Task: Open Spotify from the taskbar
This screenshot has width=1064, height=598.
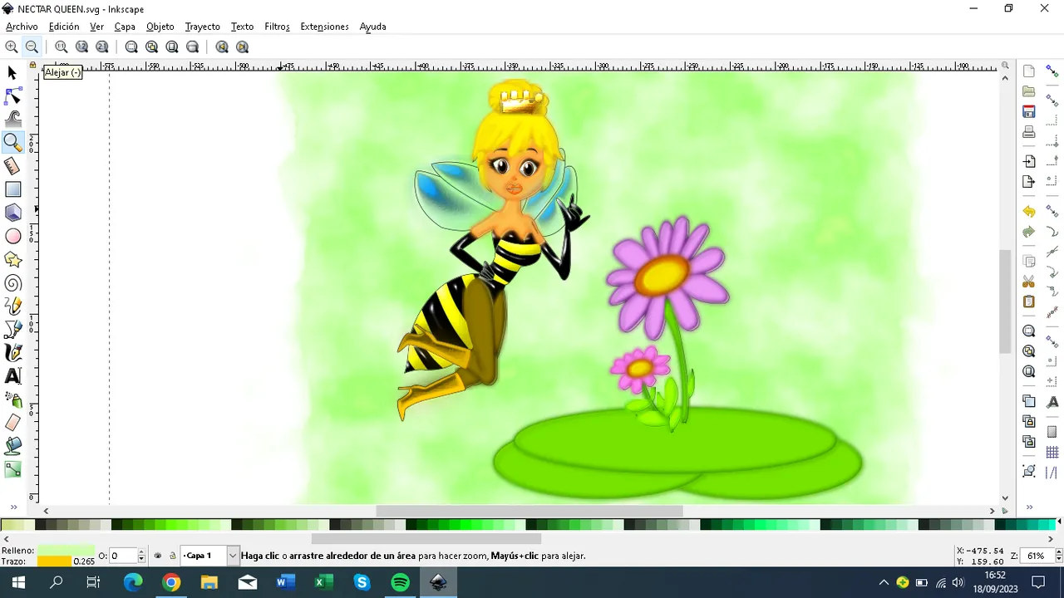Action: click(x=401, y=582)
